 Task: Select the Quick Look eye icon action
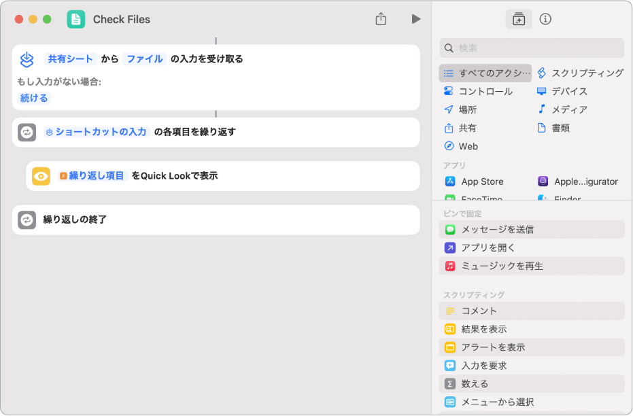pyautogui.click(x=41, y=176)
